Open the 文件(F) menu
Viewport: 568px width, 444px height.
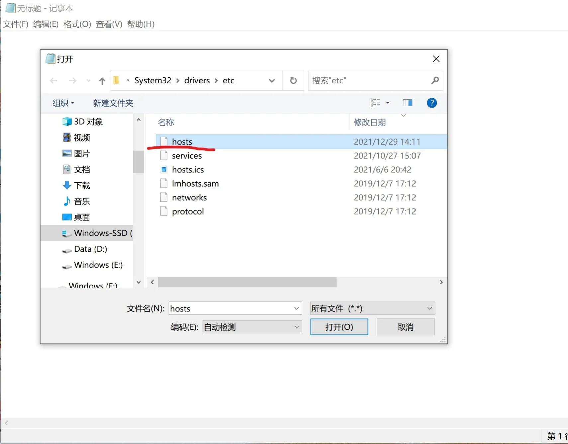pos(15,24)
